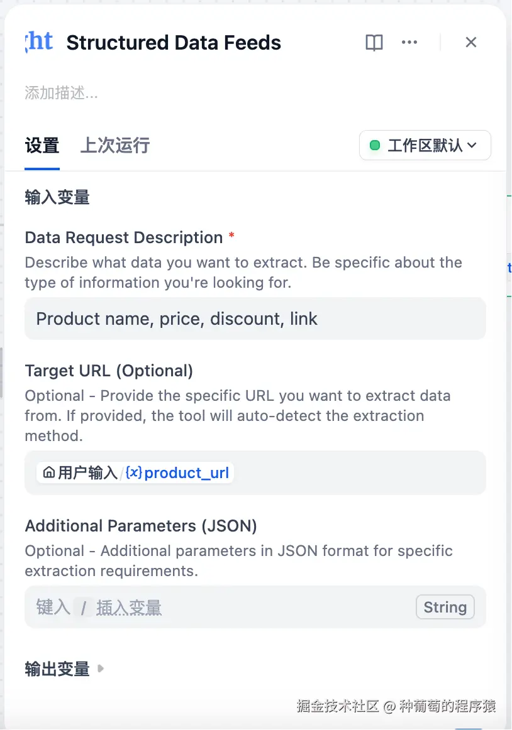
Task: Click the String type badge
Action: tap(445, 607)
